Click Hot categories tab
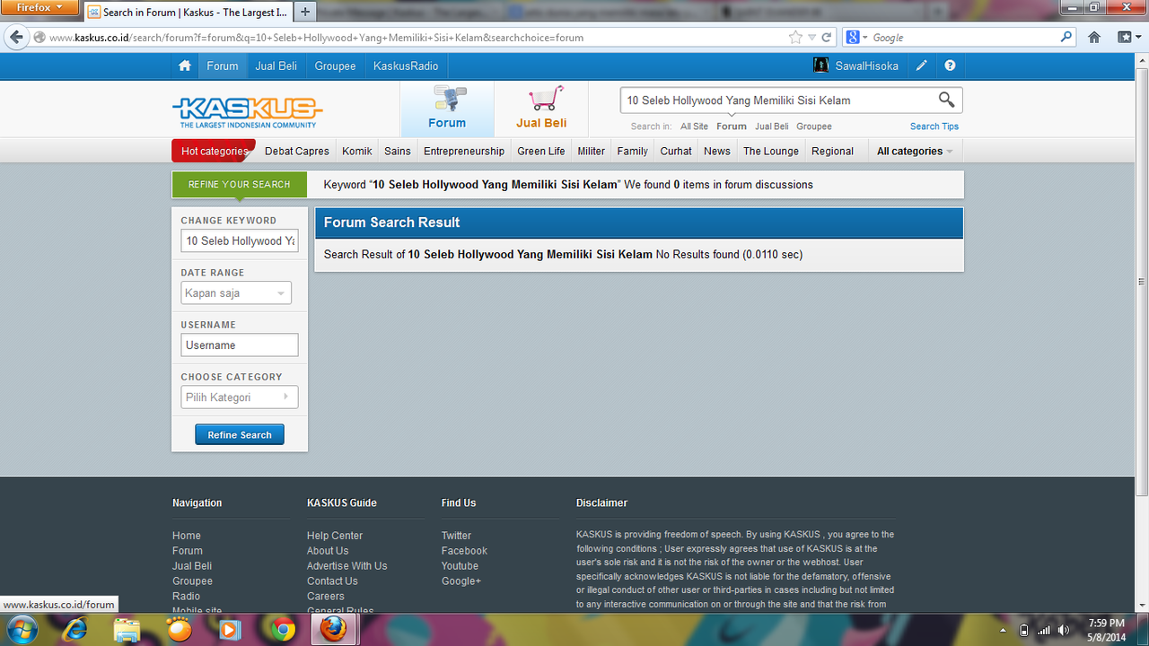1149x646 pixels. (x=214, y=151)
